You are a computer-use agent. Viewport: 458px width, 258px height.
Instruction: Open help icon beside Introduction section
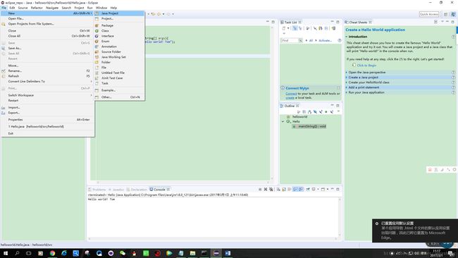click(x=453, y=37)
